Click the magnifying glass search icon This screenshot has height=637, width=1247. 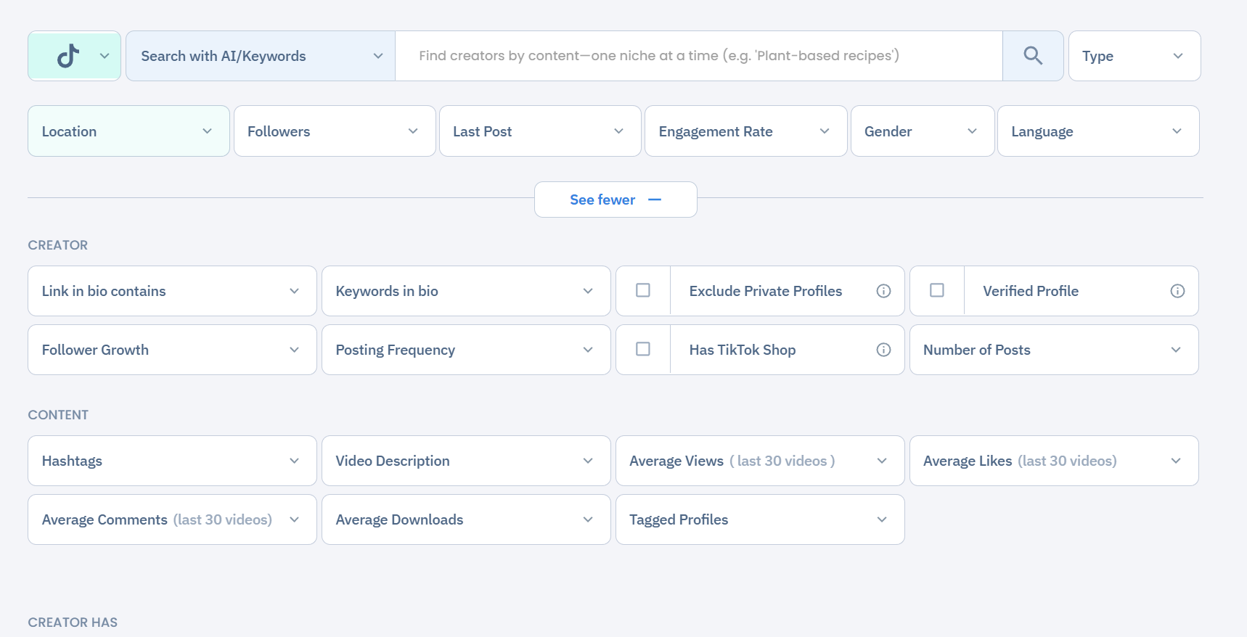tap(1032, 56)
